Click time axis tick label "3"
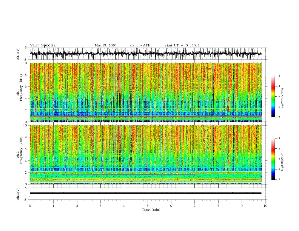This screenshot has width=299, height=231. pyautogui.click(x=100, y=206)
